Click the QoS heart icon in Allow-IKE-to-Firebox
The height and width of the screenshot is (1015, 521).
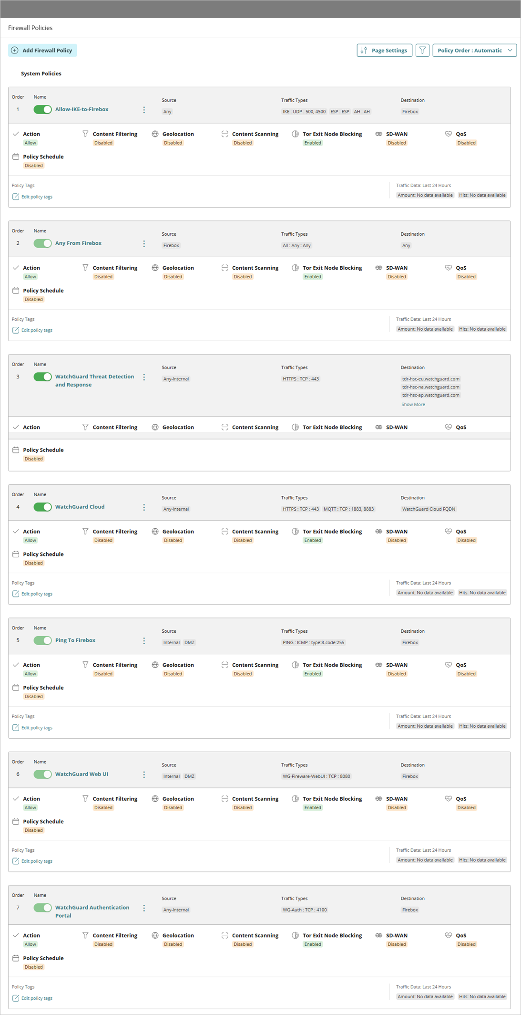pyautogui.click(x=448, y=134)
